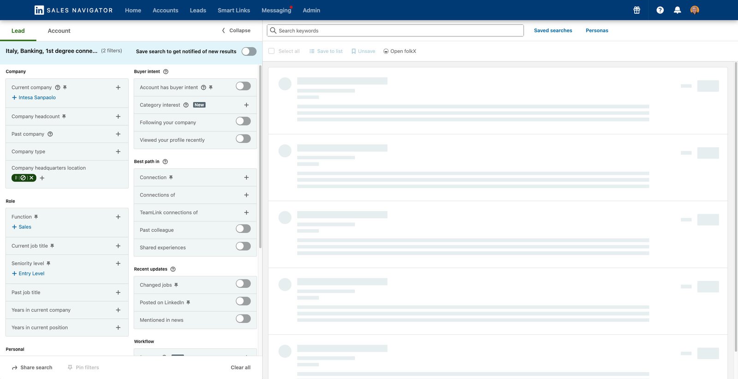Screen dimensions: 738x379
Task: Click the pin icon beside Current job title
Action: coord(52,246)
